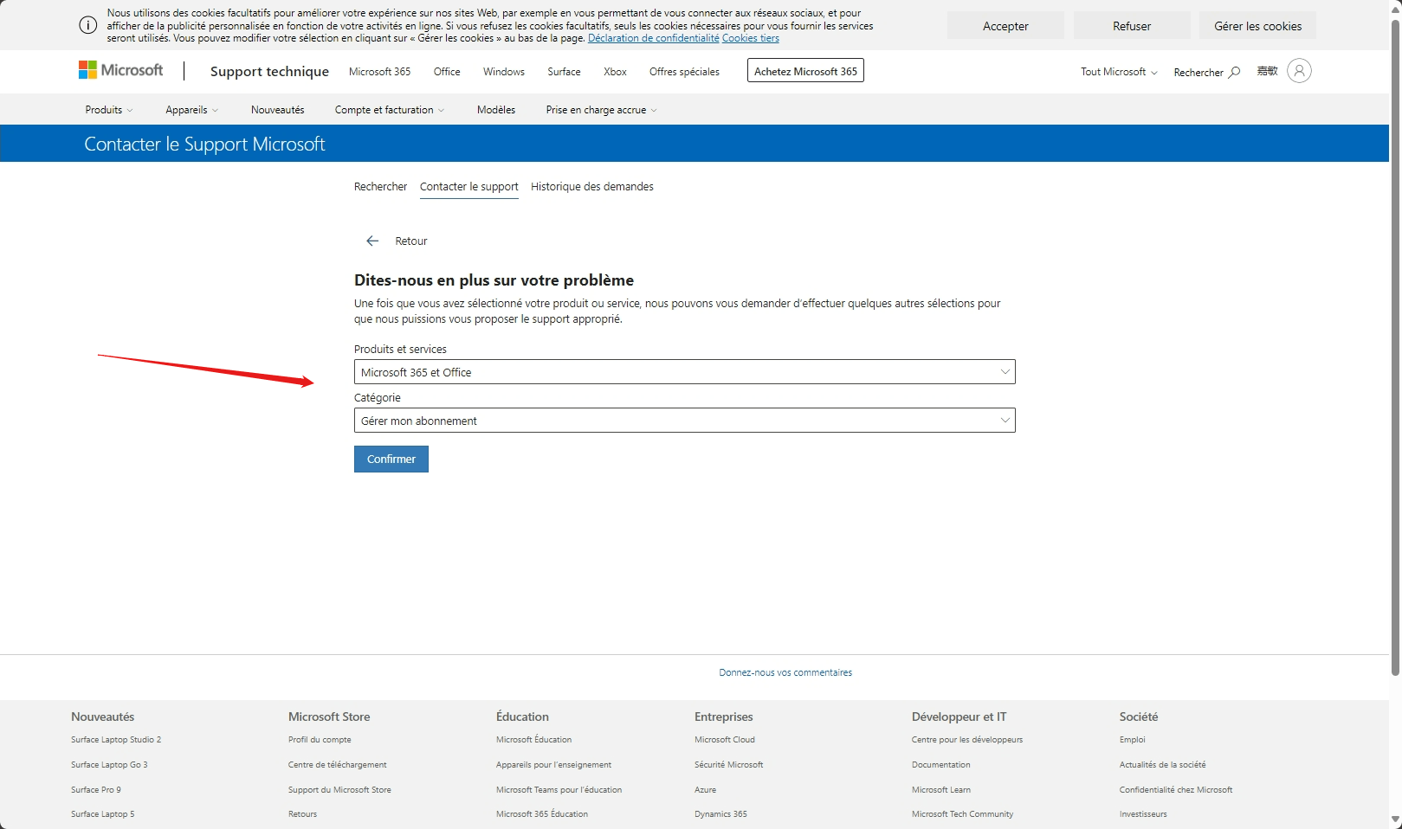Click the Retour link
The width and height of the screenshot is (1402, 829).
click(411, 241)
